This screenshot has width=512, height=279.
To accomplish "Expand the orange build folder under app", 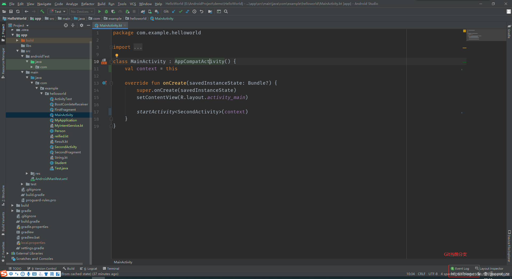I will tap(17, 40).
